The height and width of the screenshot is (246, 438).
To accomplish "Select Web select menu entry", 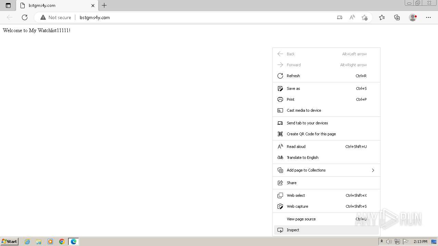I will tap(326, 195).
